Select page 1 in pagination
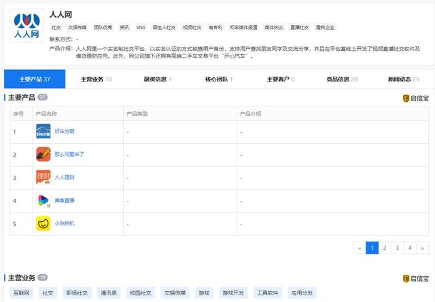Image resolution: width=435 pixels, height=302 pixels. [x=372, y=248]
